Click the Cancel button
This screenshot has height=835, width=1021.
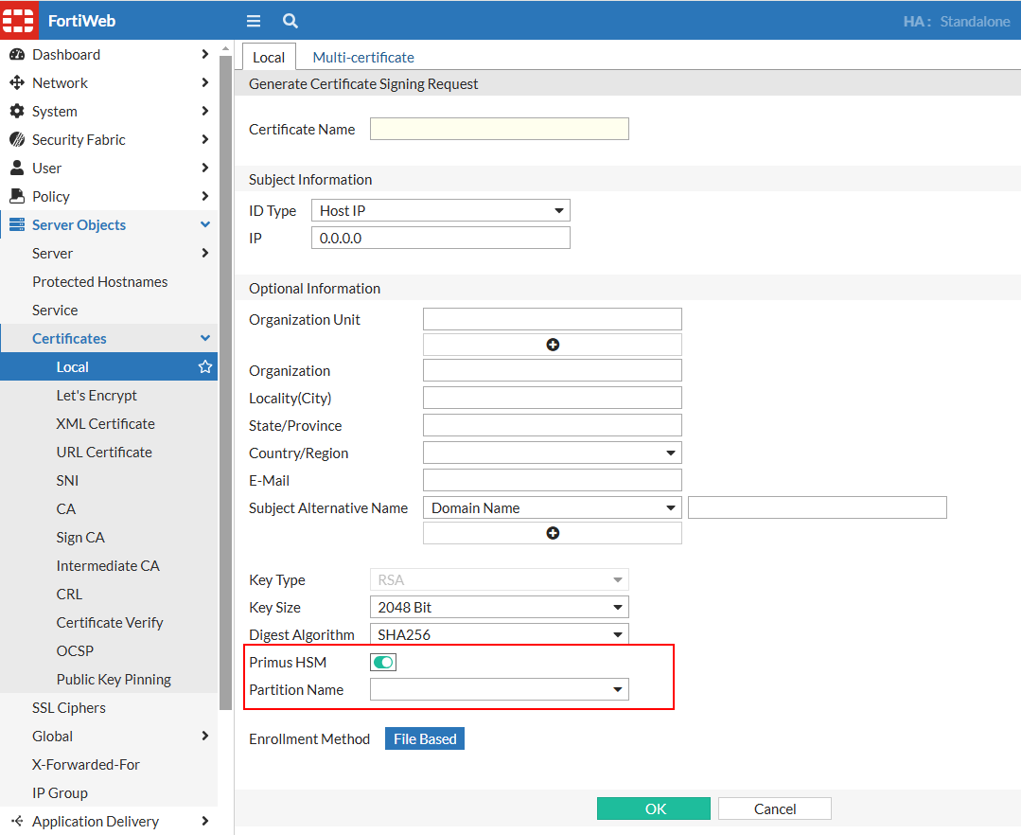click(x=774, y=808)
